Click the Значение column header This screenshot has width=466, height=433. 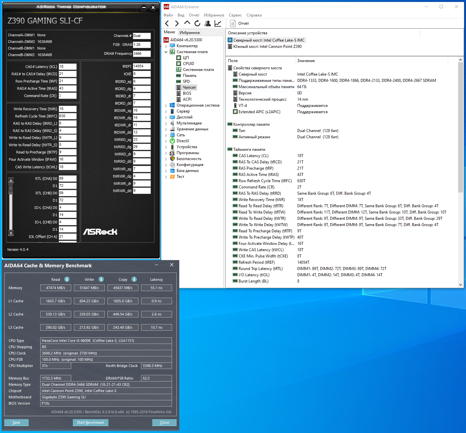pos(371,61)
